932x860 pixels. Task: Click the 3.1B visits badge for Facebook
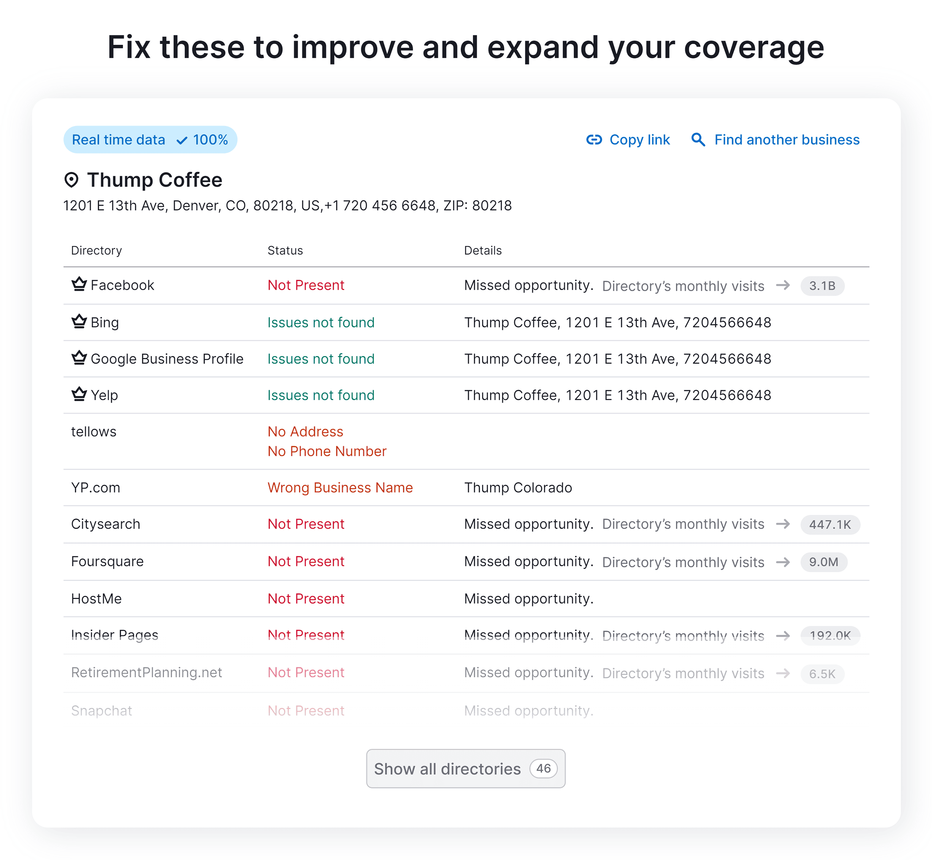[822, 286]
